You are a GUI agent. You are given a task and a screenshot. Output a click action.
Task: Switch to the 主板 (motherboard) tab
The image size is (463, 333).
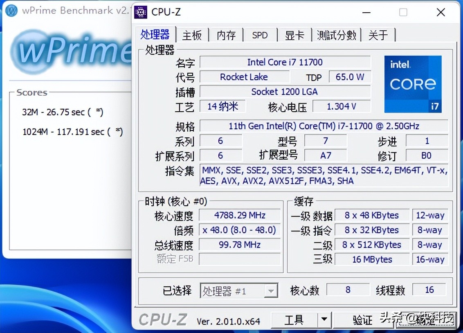click(192, 36)
